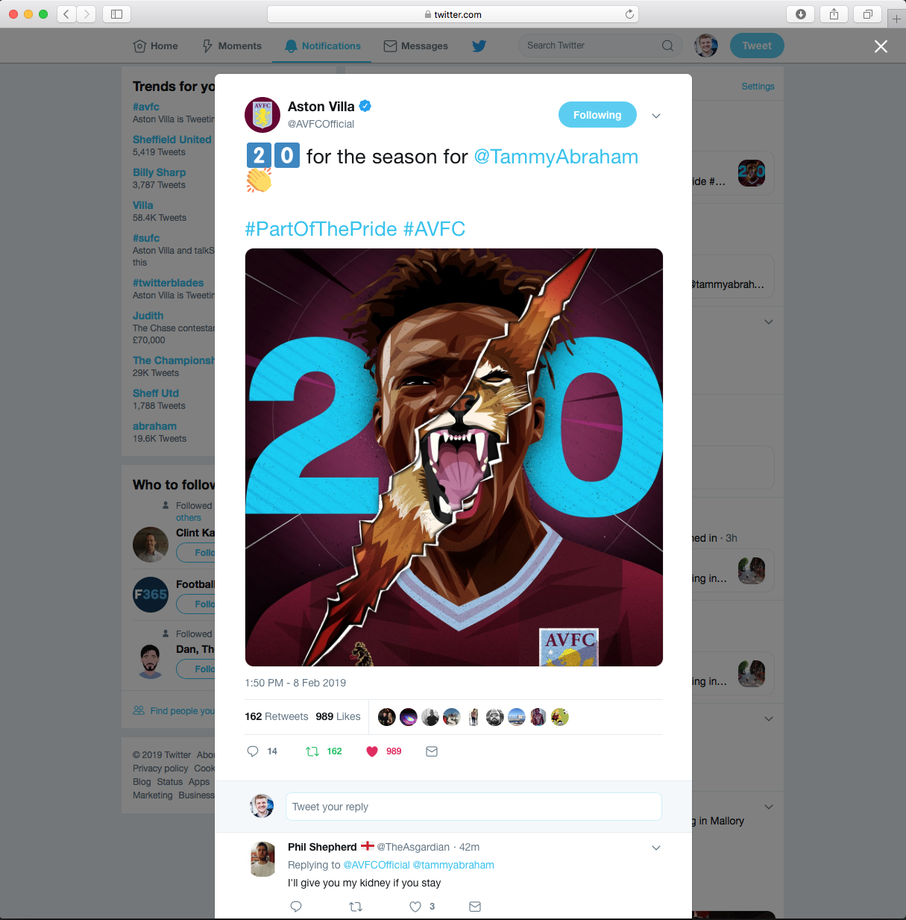Viewport: 906px width, 920px height.
Task: Open the Sheff Utd trend
Action: 156,393
